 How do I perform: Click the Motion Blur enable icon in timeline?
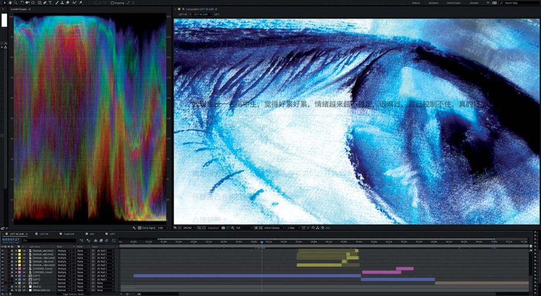(107, 241)
